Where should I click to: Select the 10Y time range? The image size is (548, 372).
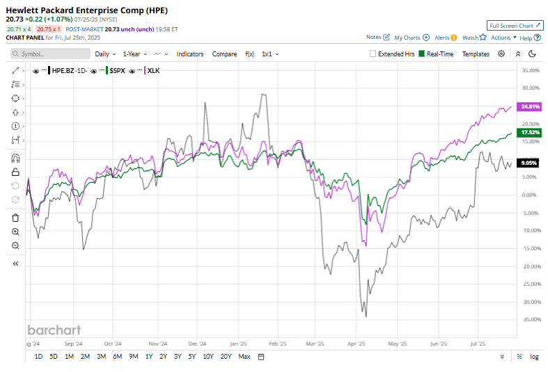[x=208, y=357]
